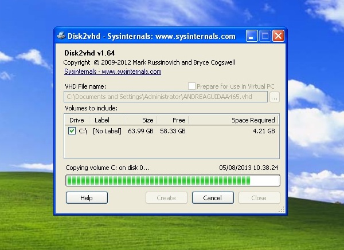Click the VHD File name: label

[x=85, y=86]
